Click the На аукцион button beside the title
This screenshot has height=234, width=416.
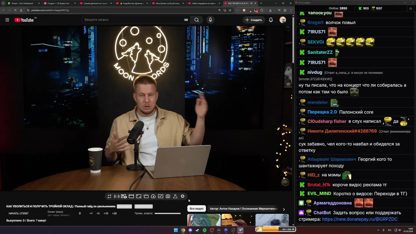pos(124,206)
